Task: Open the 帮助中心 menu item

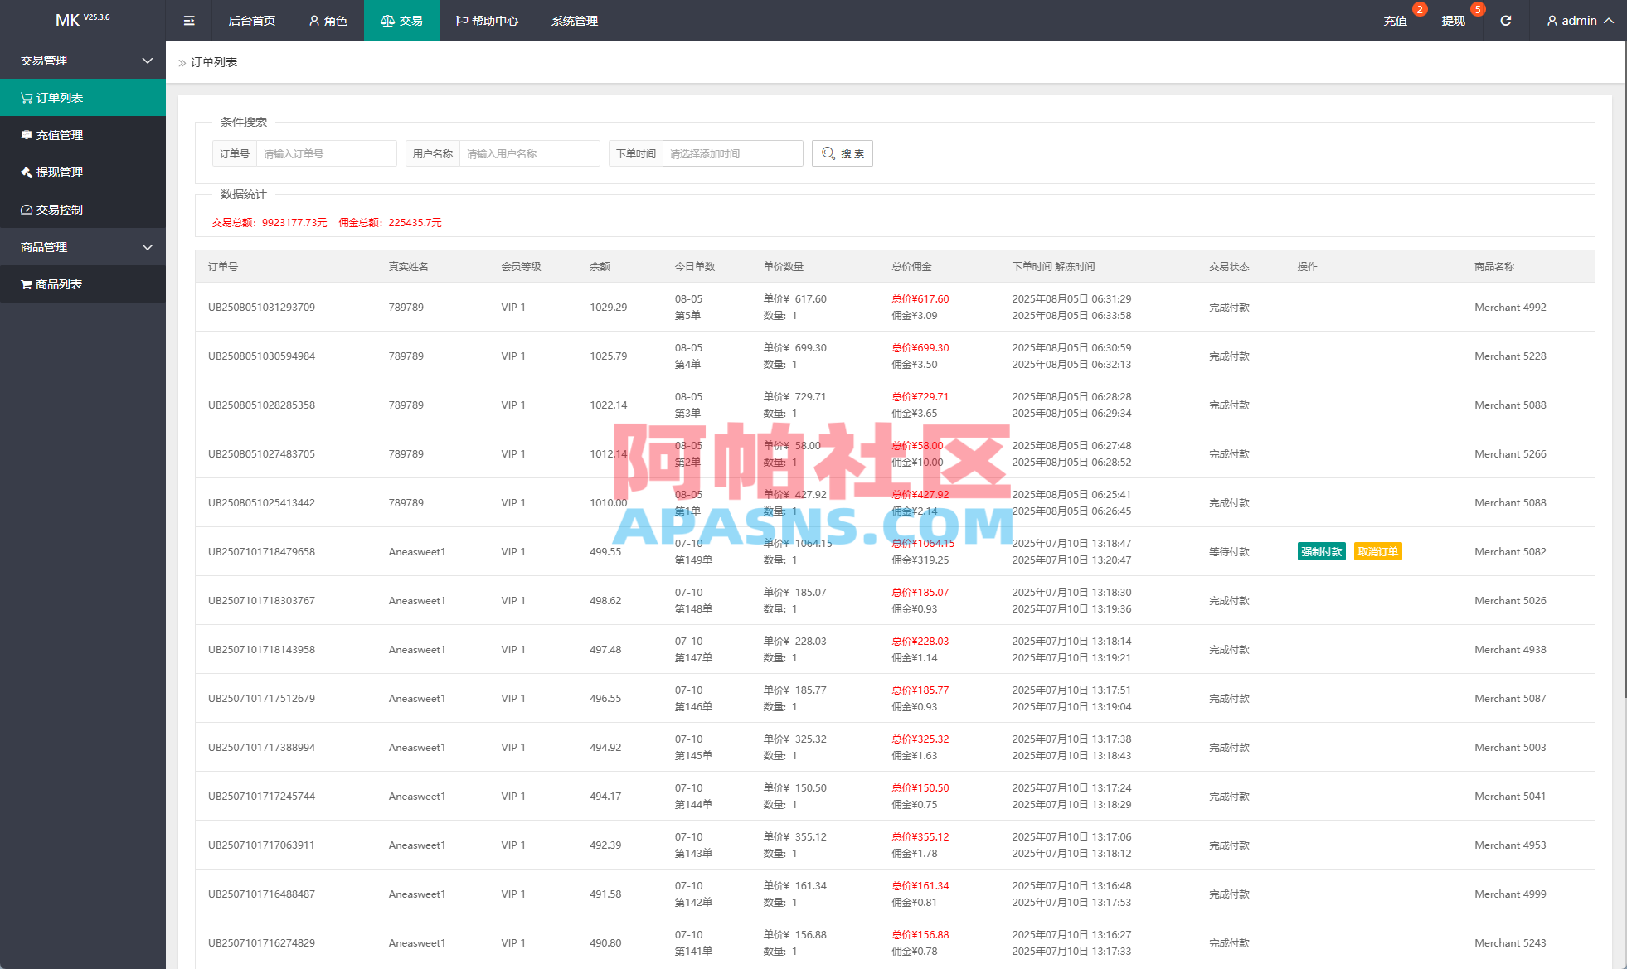Action: (487, 20)
